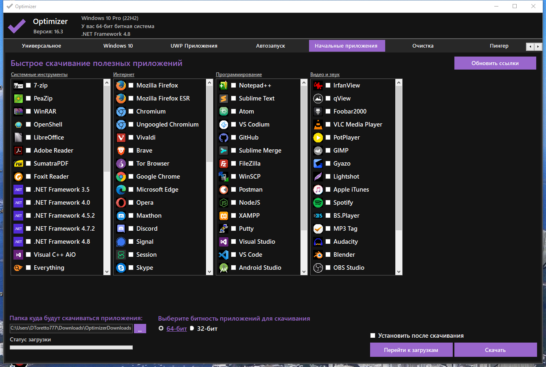
Task: Click the WinRAR icon
Action: 18,111
